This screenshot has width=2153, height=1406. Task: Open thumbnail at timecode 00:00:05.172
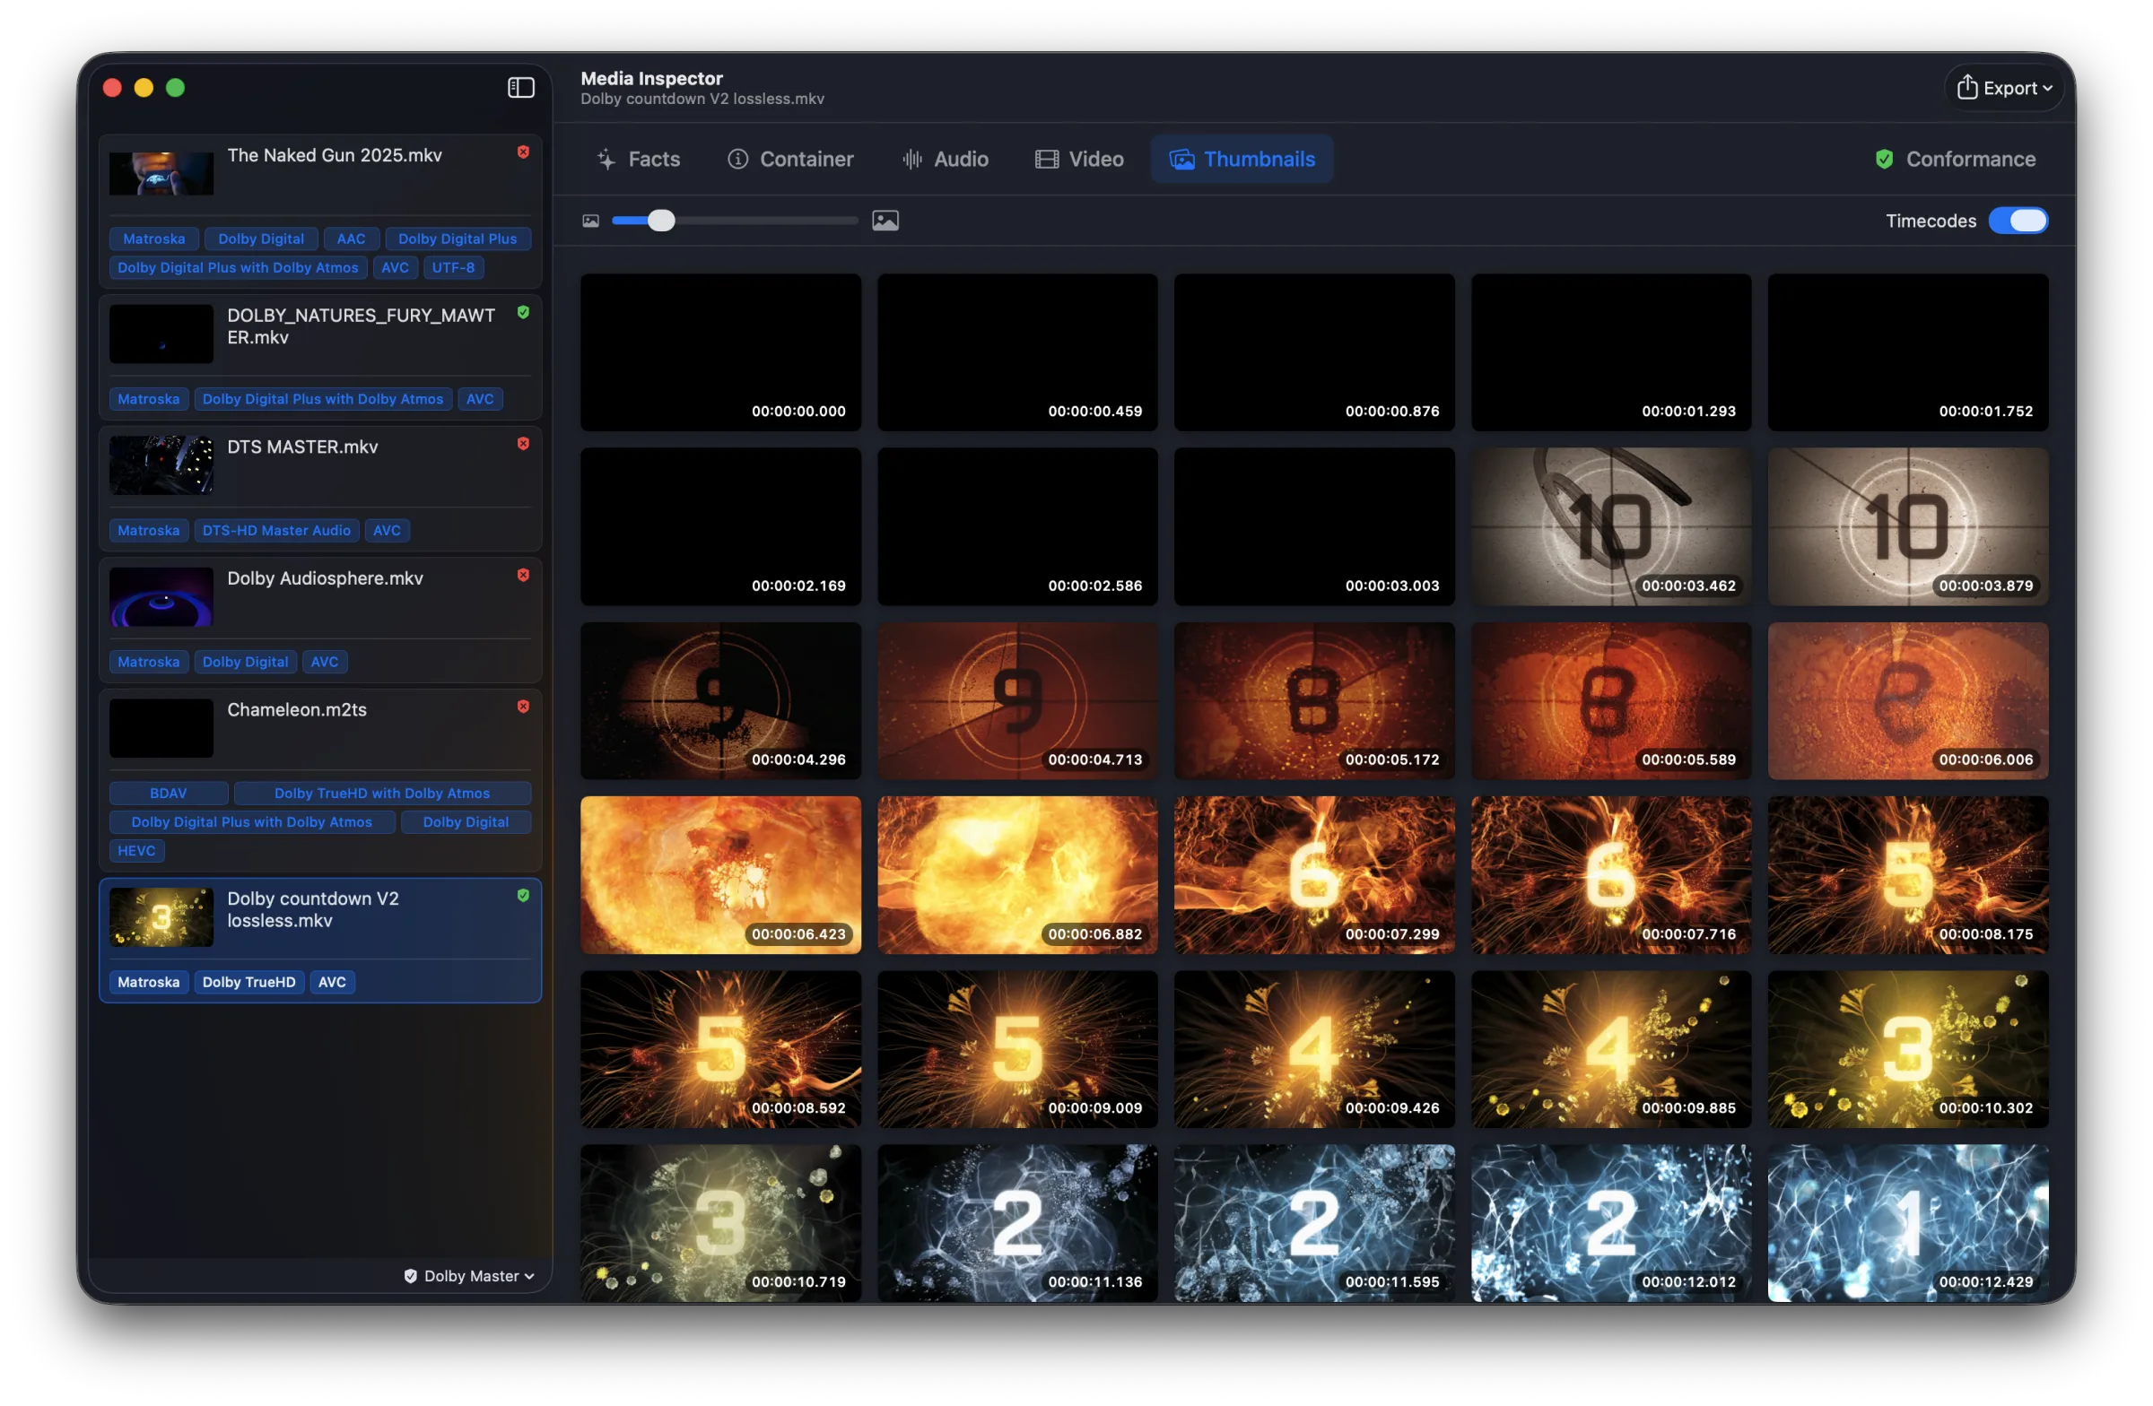(1314, 701)
